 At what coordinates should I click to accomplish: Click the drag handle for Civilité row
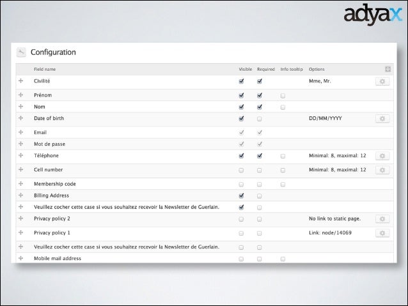coord(20,81)
